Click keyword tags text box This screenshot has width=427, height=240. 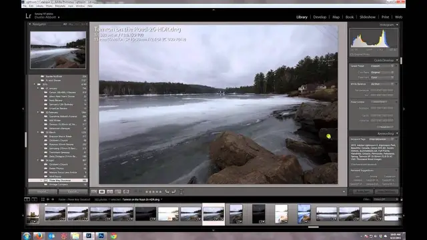click(373, 153)
